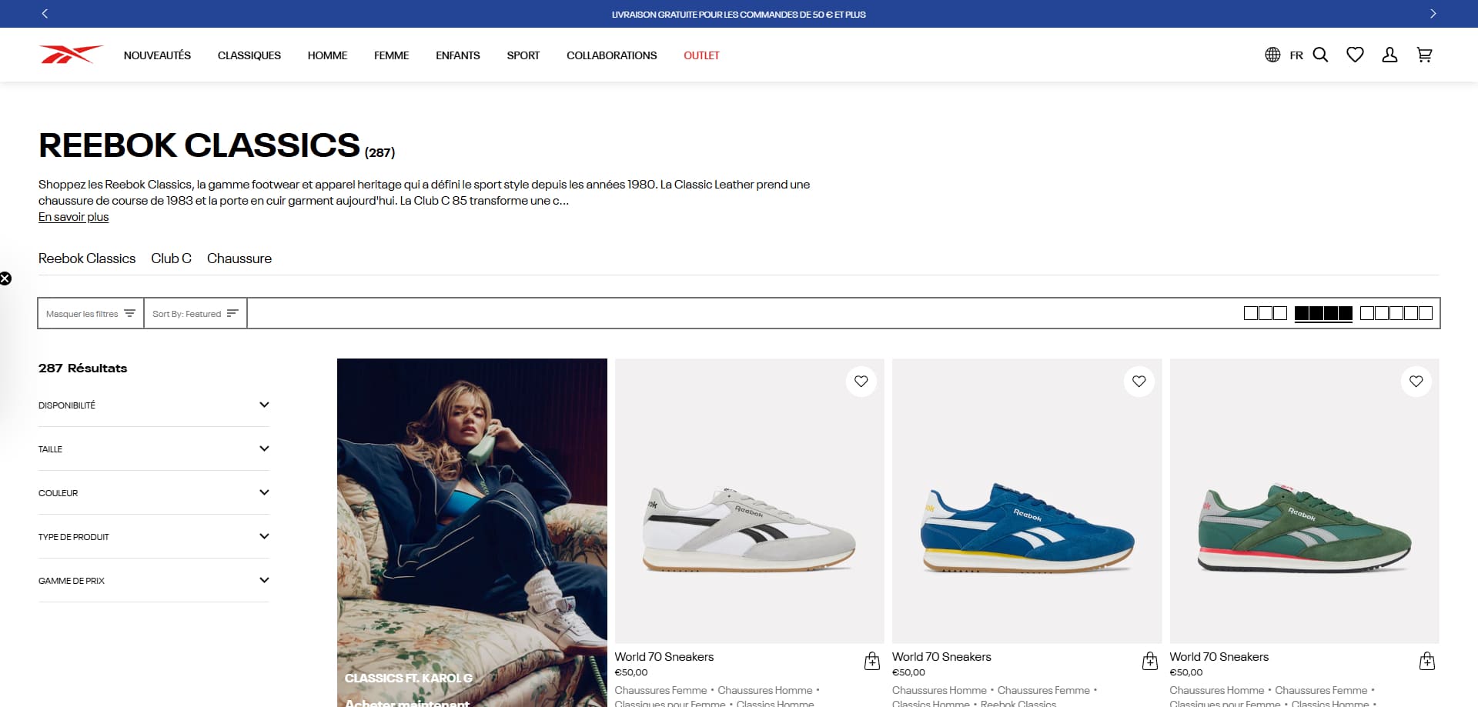
Task: Open the Enfants menu
Action: pos(458,55)
